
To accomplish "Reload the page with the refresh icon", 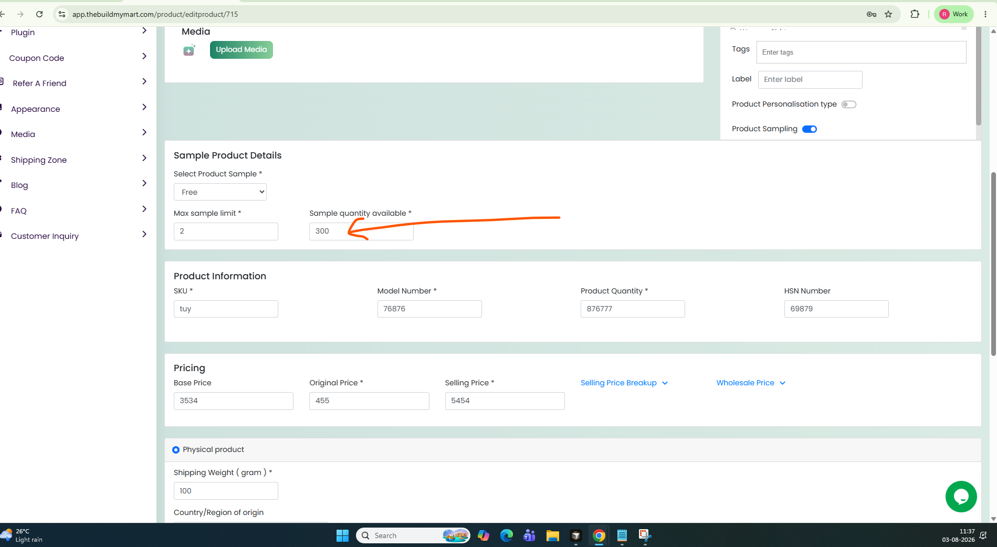I will 39,14.
